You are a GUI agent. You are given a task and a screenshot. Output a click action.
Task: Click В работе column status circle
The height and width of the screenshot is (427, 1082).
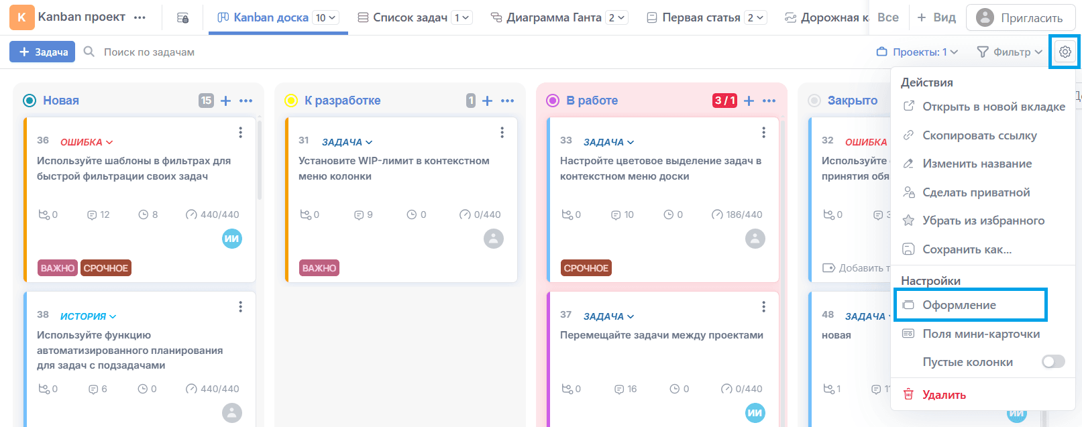point(553,101)
